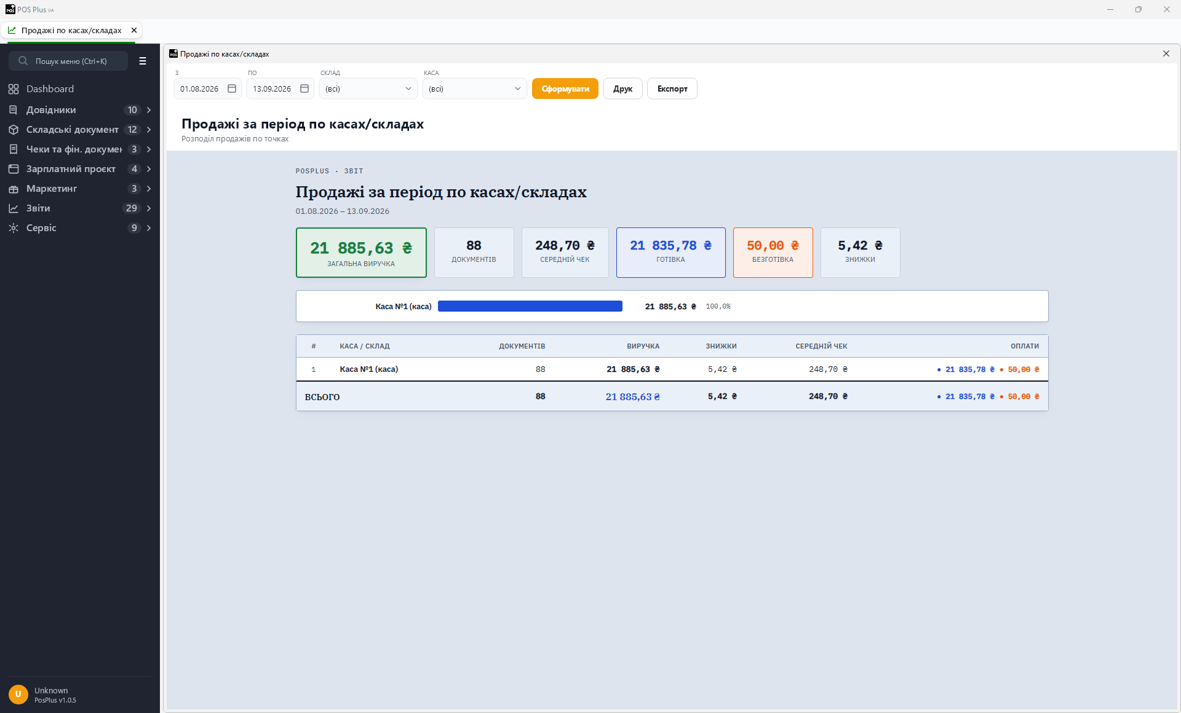Open the Dashboard icon in sidebar
The image size is (1181, 713).
pyautogui.click(x=14, y=89)
